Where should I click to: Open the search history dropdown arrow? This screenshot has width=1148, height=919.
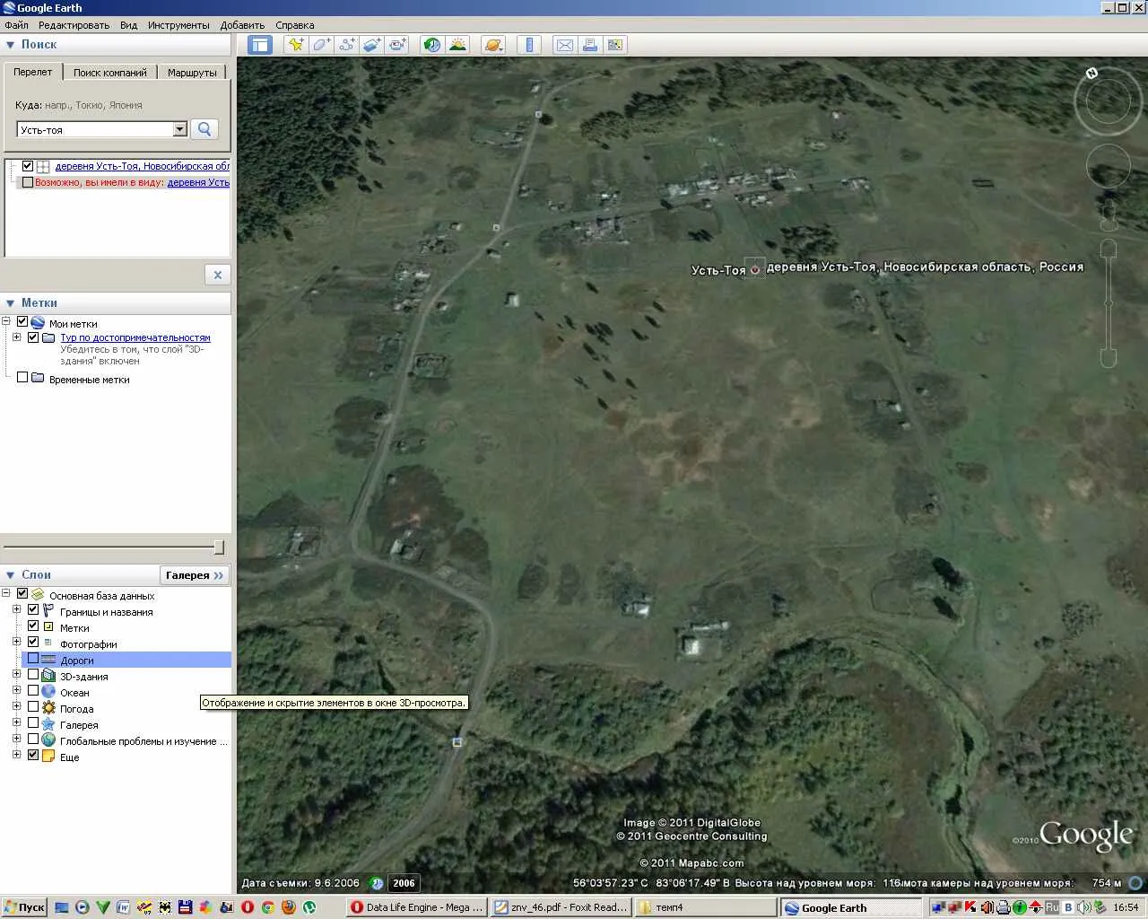[179, 129]
